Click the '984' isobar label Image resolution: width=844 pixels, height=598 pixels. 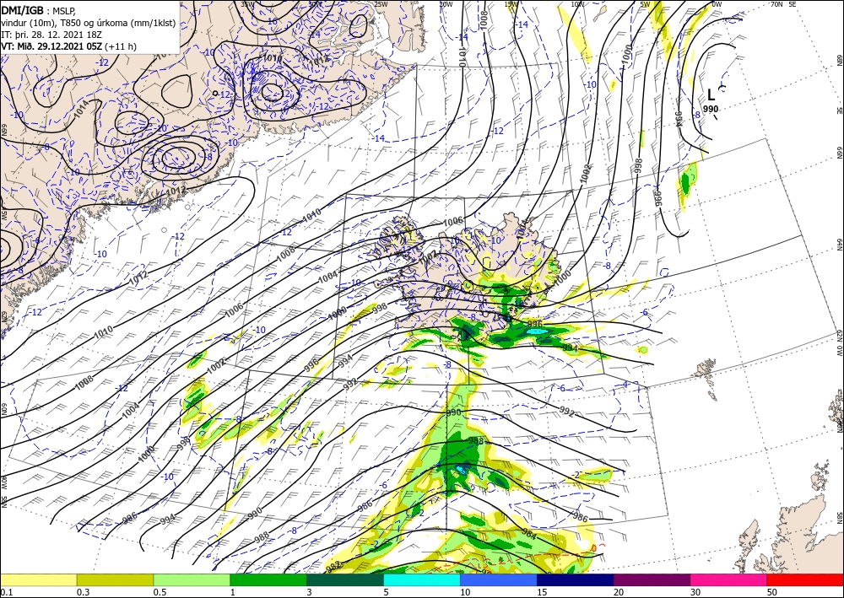click(x=529, y=534)
